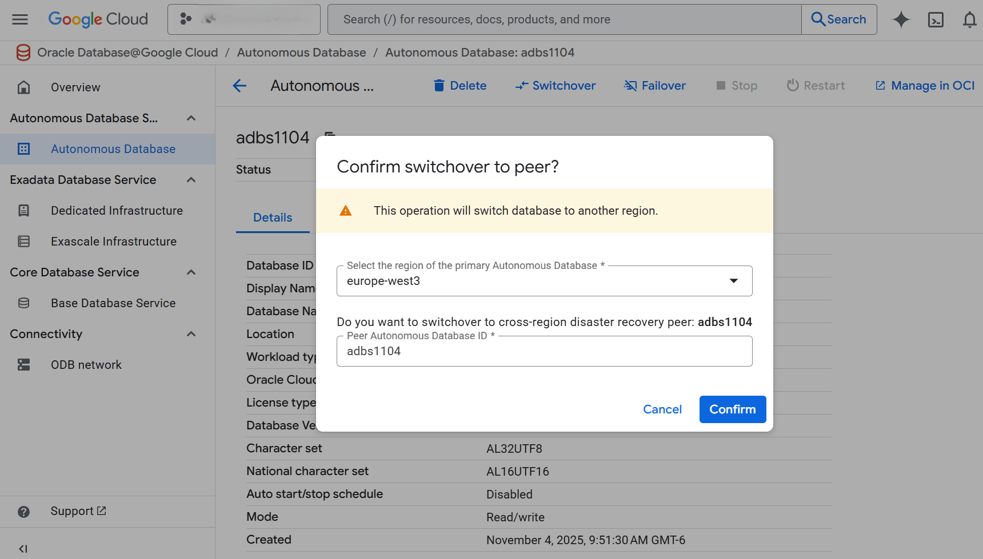Open the Support help icon

click(23, 511)
